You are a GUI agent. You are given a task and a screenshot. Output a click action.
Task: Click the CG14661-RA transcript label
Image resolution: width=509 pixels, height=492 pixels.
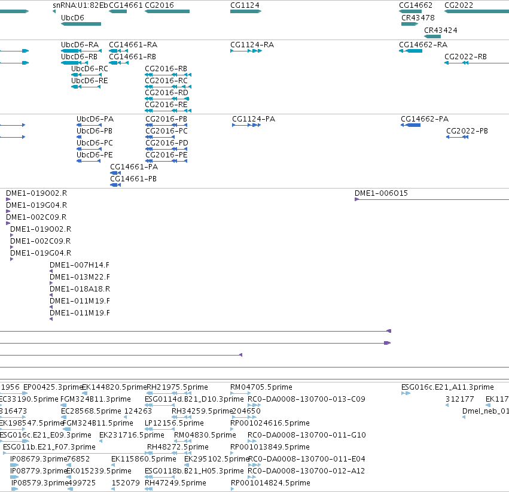[x=133, y=45]
